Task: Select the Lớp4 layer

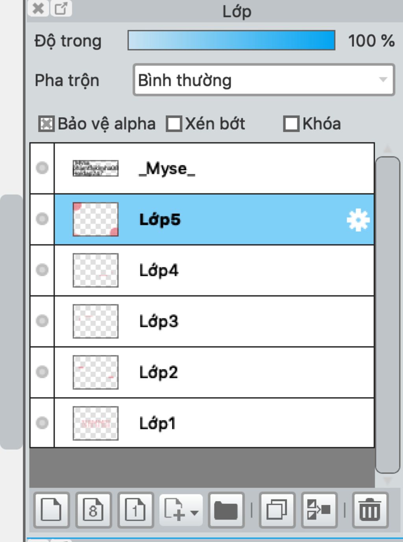Action: pyautogui.click(x=236, y=270)
